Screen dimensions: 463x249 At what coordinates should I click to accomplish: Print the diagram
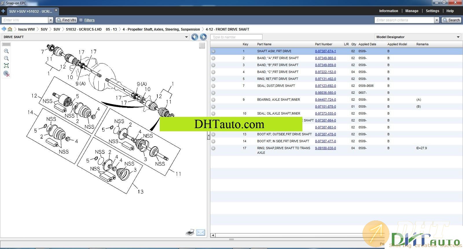190,233
